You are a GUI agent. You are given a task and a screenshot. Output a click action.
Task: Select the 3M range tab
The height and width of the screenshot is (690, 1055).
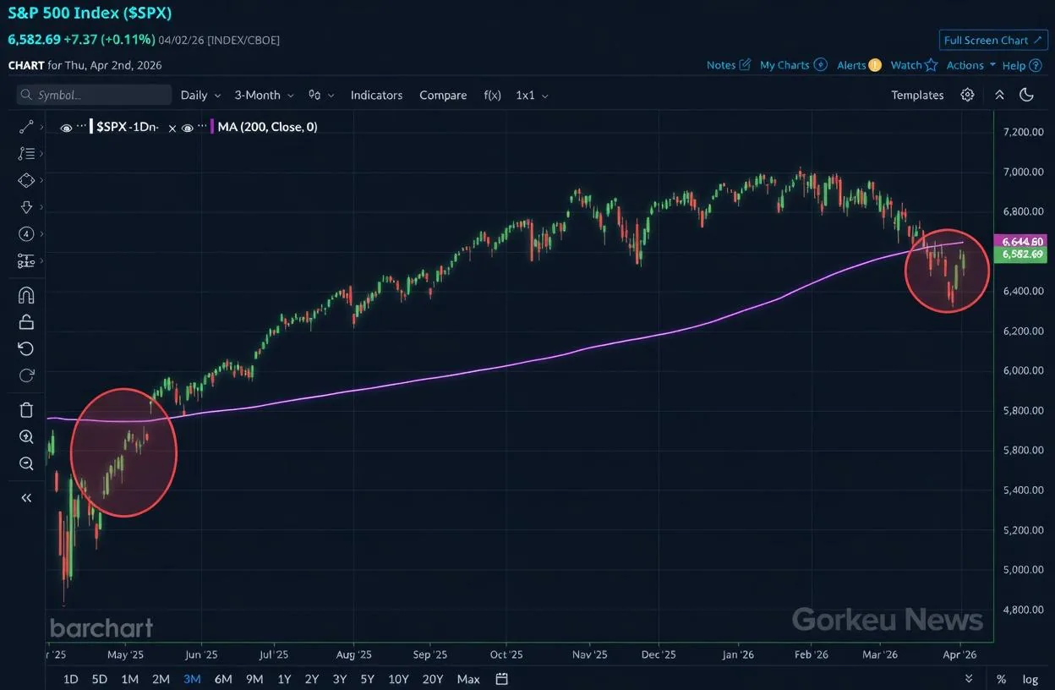[x=192, y=679]
